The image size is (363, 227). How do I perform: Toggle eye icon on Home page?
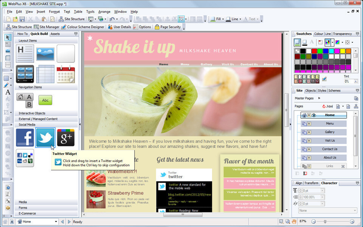314,115
